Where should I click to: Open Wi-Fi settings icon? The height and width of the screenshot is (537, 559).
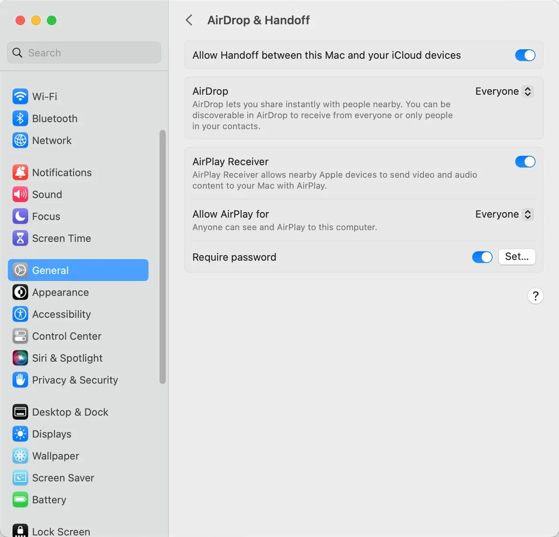coord(20,96)
